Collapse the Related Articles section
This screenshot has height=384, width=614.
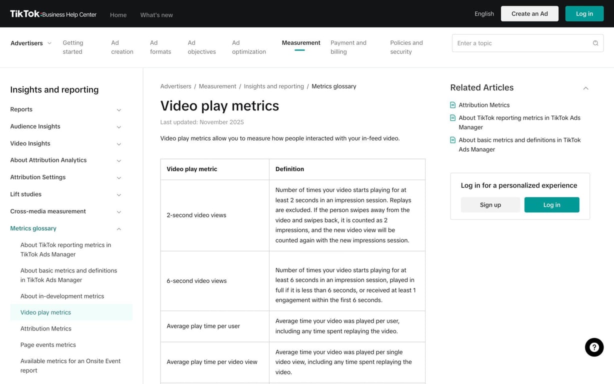pos(585,88)
